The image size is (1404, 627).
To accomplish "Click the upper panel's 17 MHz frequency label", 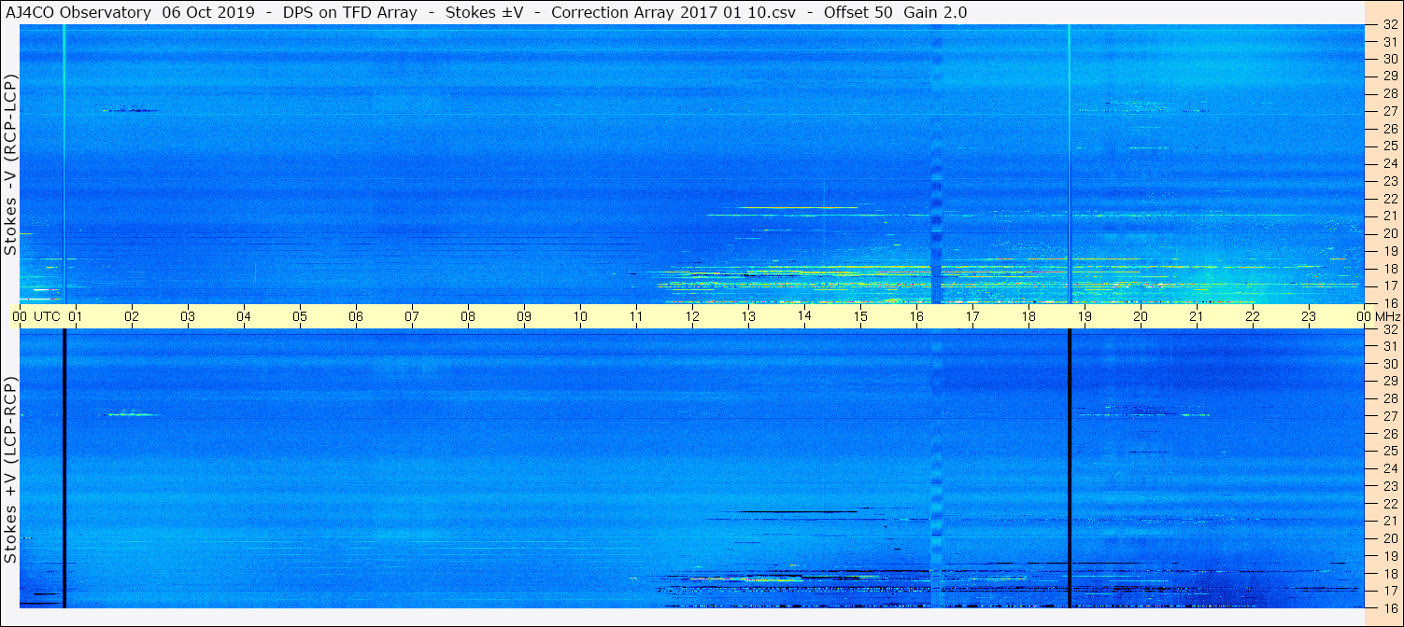I will click(1389, 286).
